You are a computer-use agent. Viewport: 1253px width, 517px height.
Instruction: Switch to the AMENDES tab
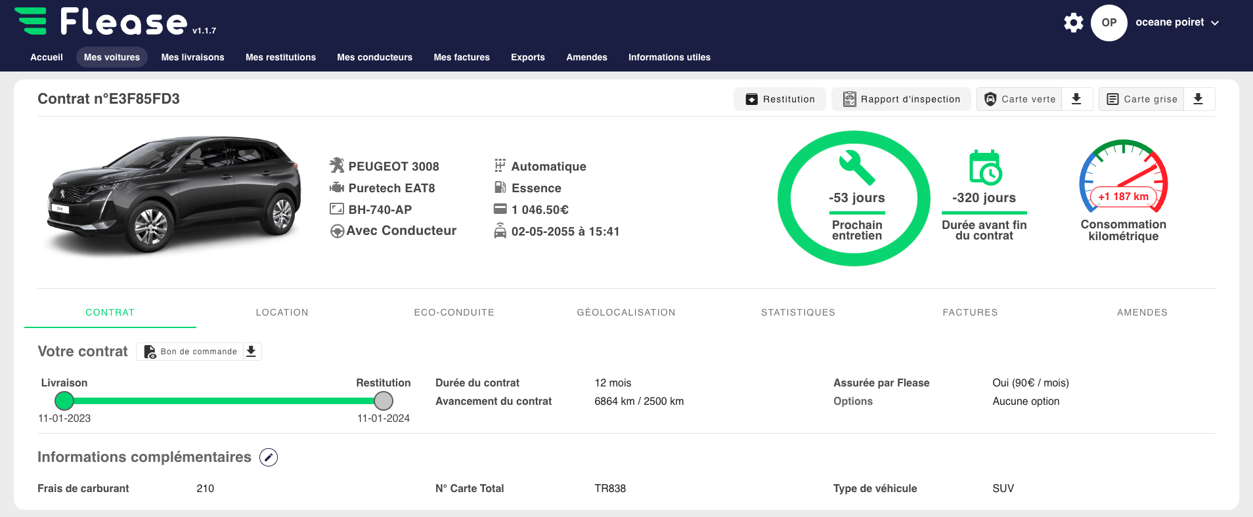pos(1143,312)
